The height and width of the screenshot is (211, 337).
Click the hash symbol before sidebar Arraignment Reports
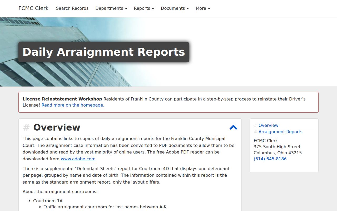pos(255,132)
